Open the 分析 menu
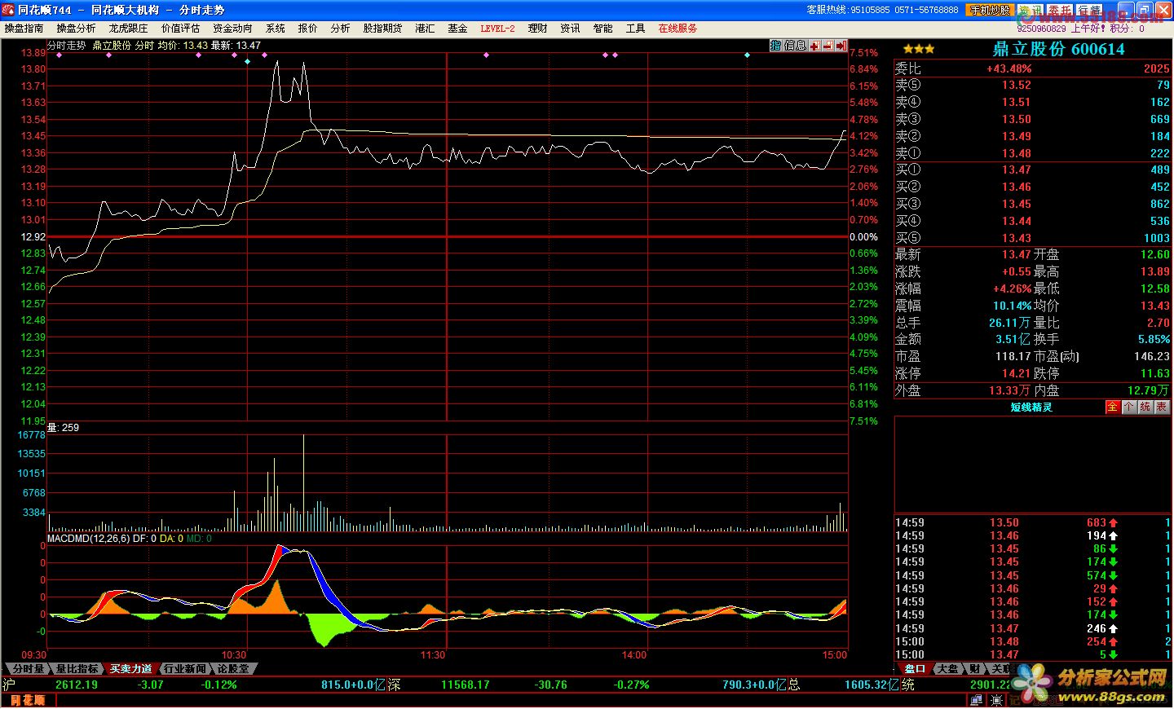The image size is (1174, 709). [x=341, y=29]
